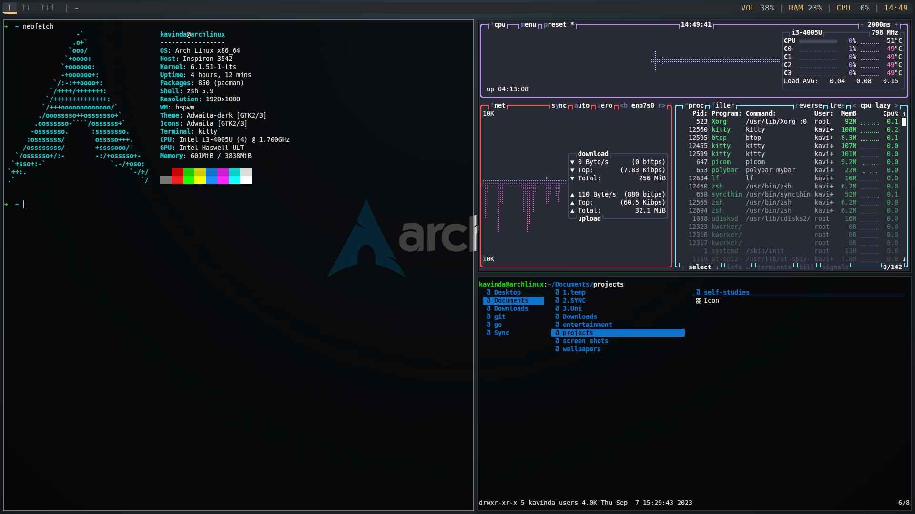Open the btop menu
915x514 pixels.
529,25
